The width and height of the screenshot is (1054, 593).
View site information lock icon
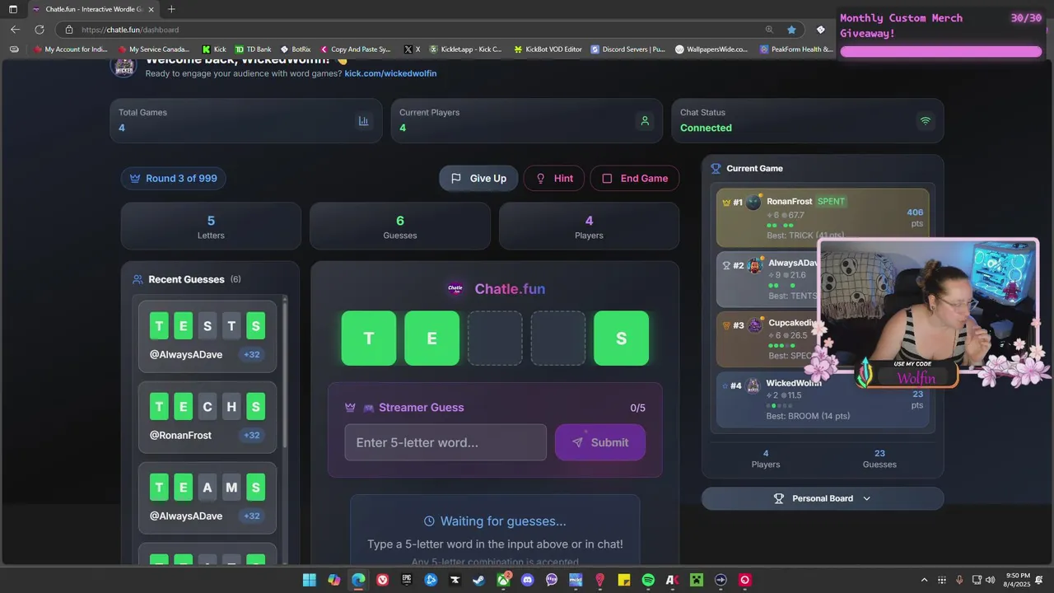(70, 30)
